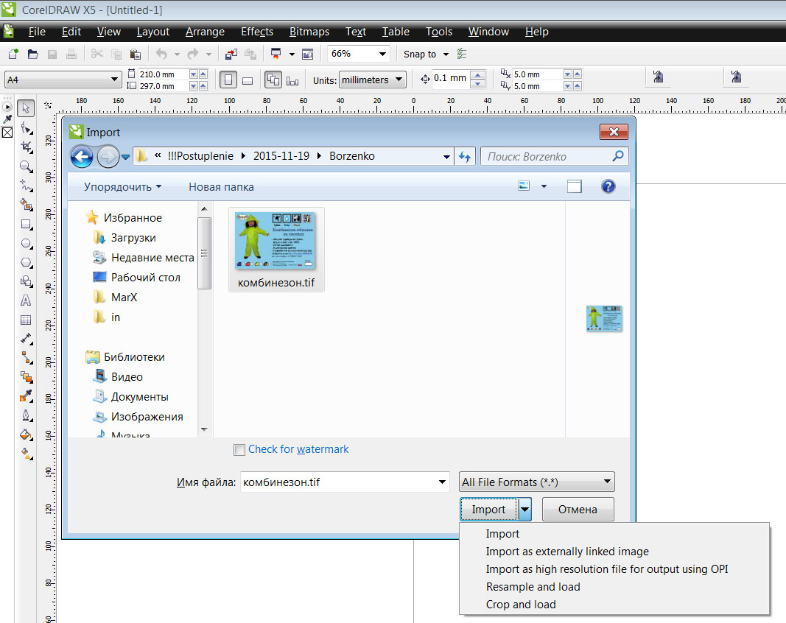Click the Crop tool icon

(x=26, y=147)
